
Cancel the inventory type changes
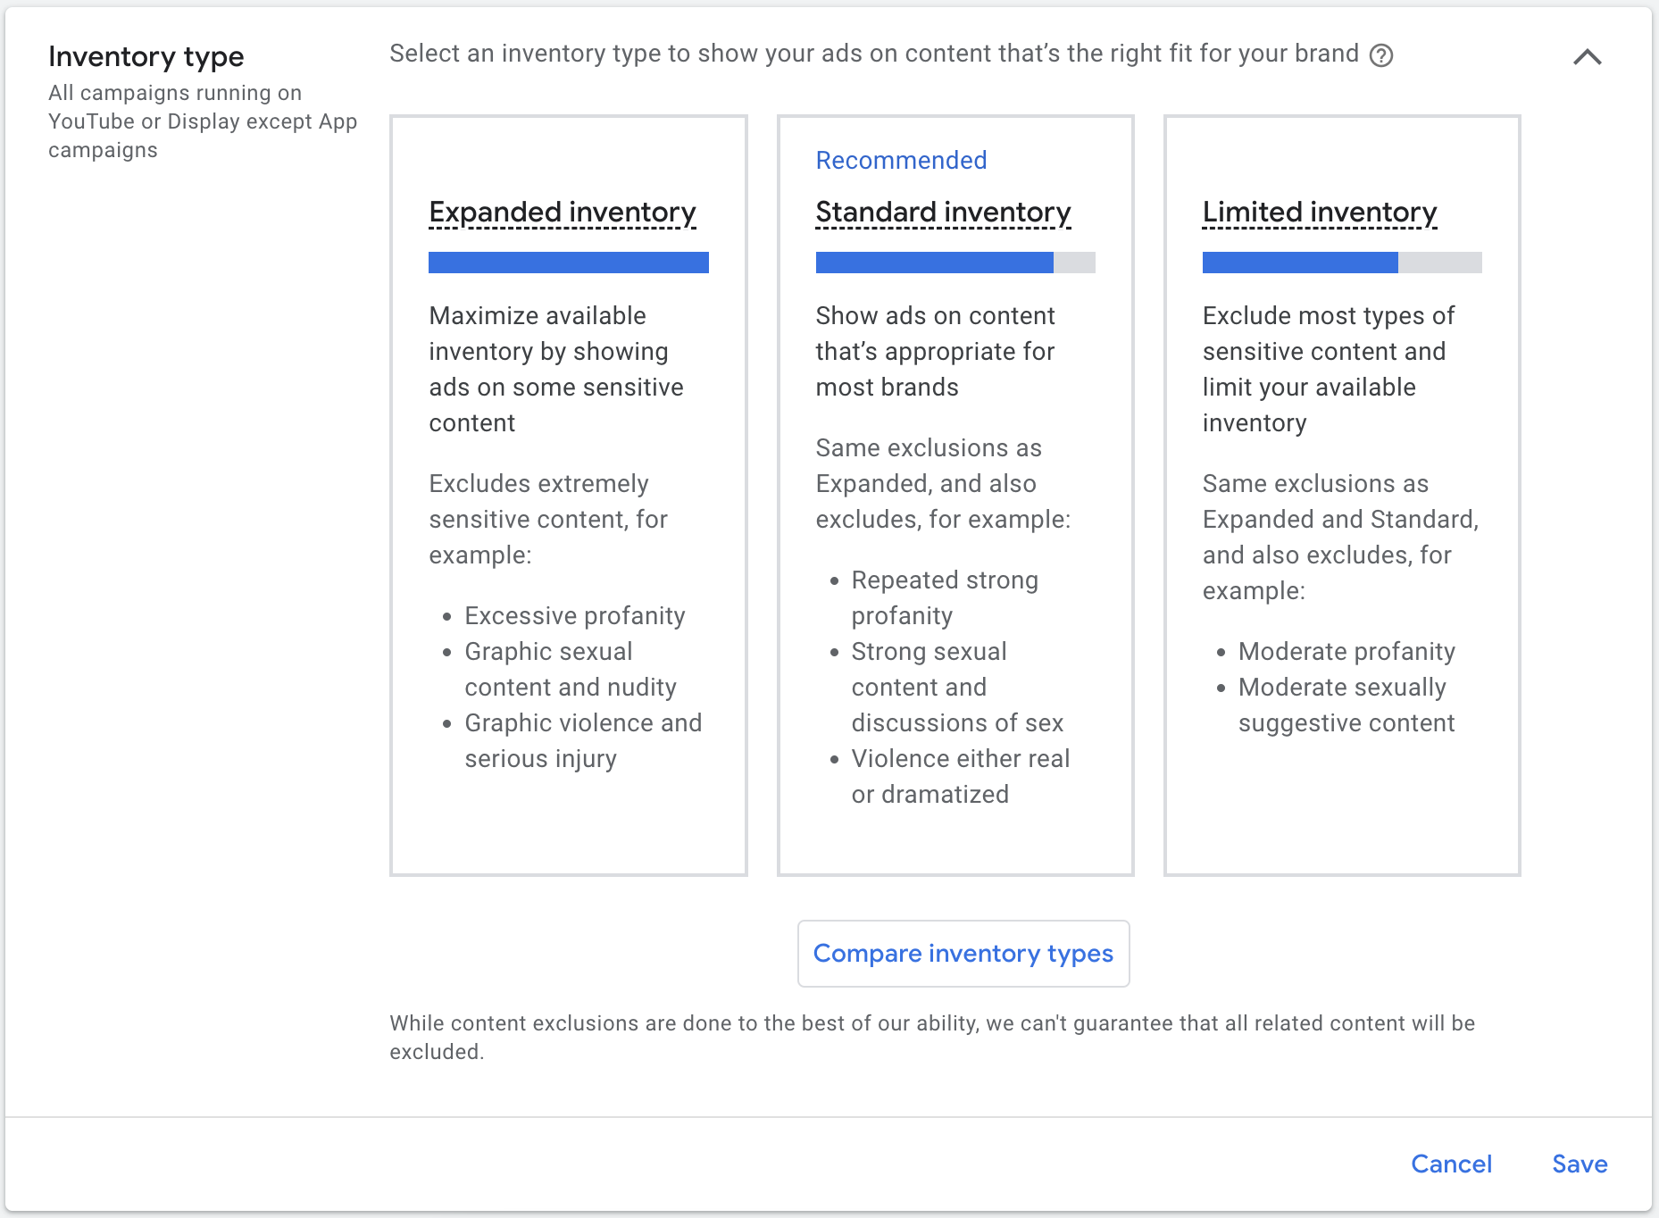[x=1451, y=1164]
